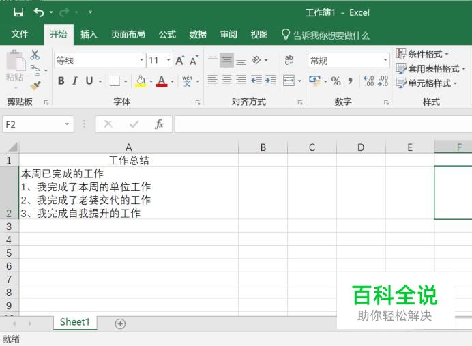The height and width of the screenshot is (346, 472).
Task: Toggle Align Left text
Action: [213, 81]
